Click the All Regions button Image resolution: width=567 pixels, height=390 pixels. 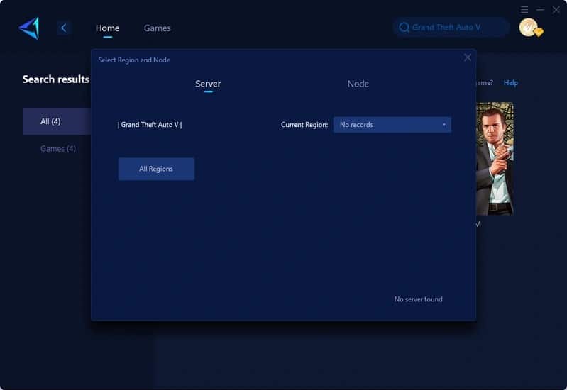click(x=156, y=169)
